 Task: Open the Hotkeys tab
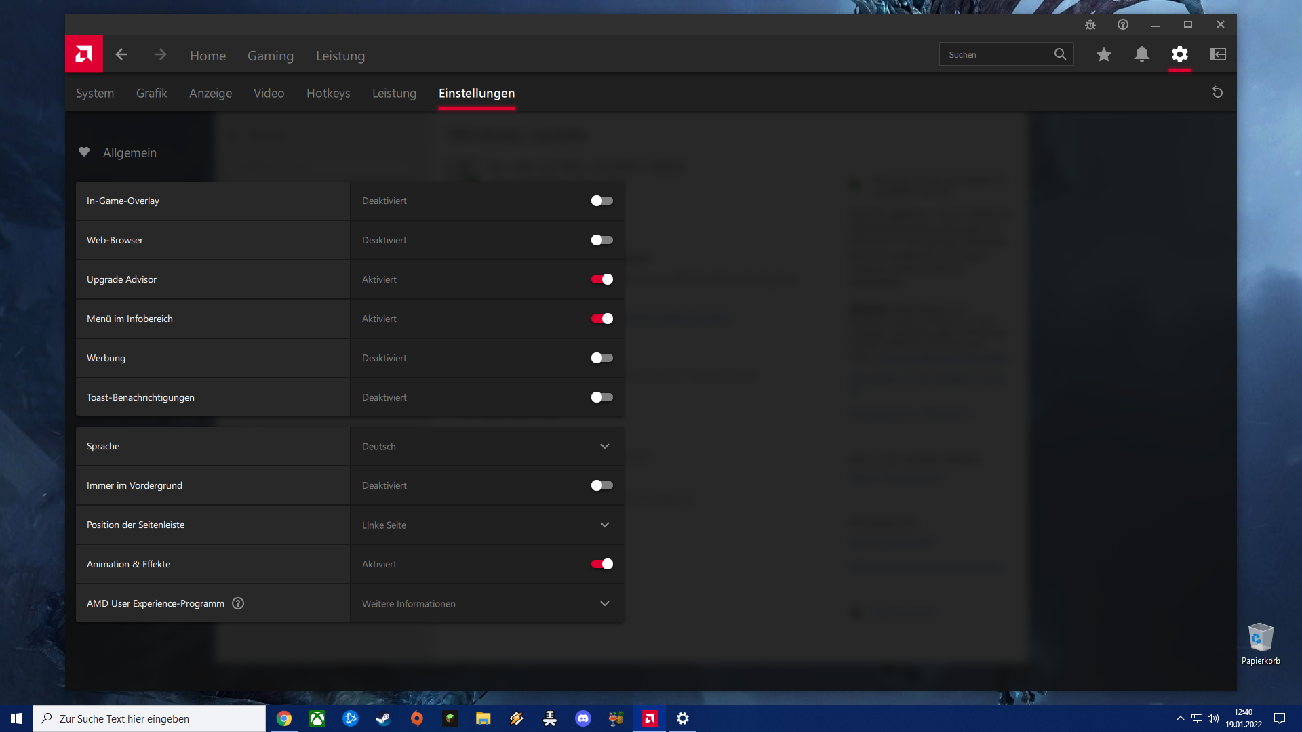tap(328, 93)
